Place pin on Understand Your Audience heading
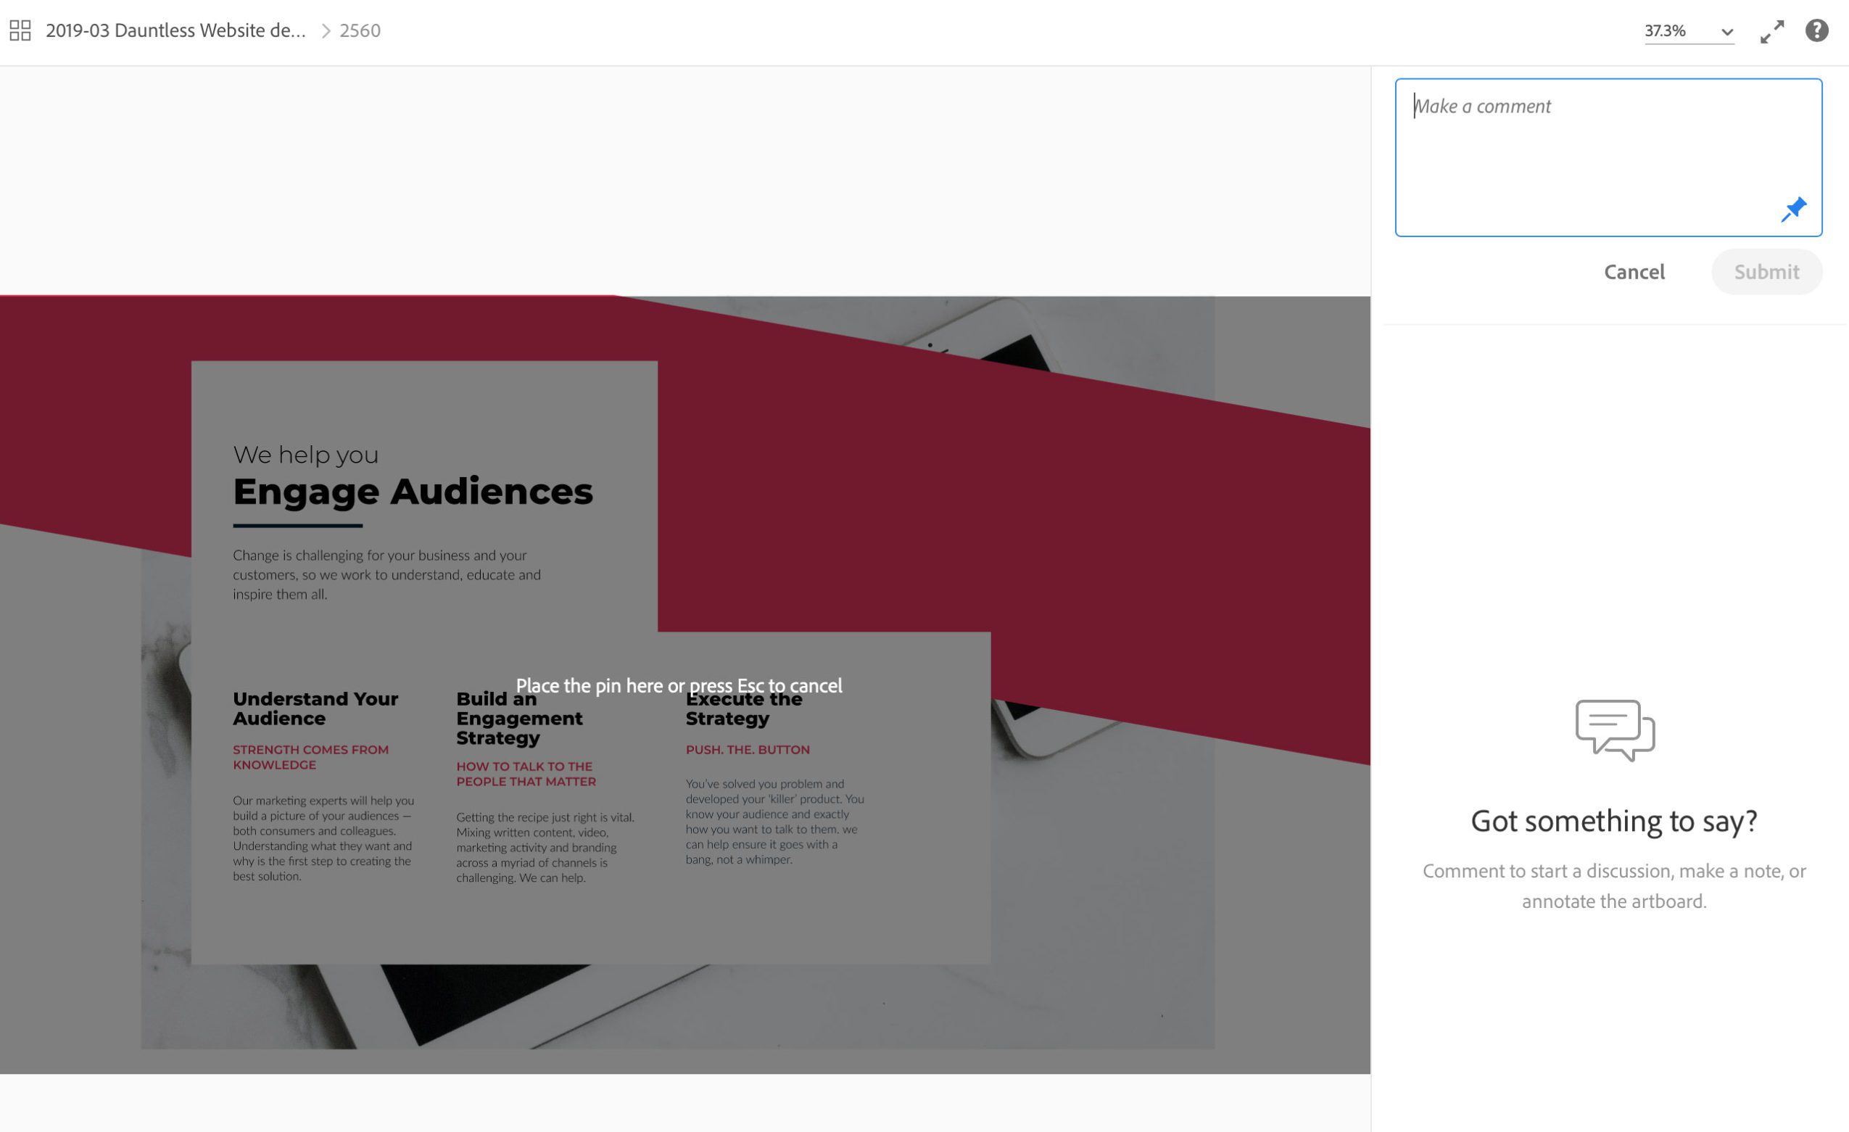Screen dimensions: 1849x1132 pyautogui.click(x=315, y=708)
